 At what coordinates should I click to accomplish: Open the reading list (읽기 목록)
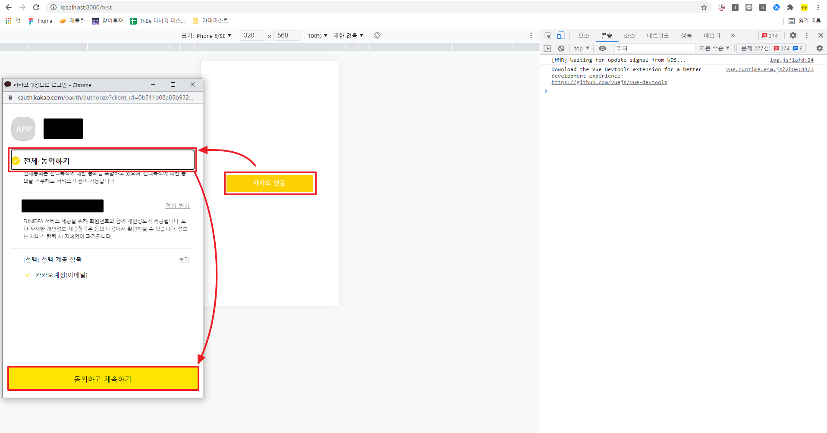805,21
